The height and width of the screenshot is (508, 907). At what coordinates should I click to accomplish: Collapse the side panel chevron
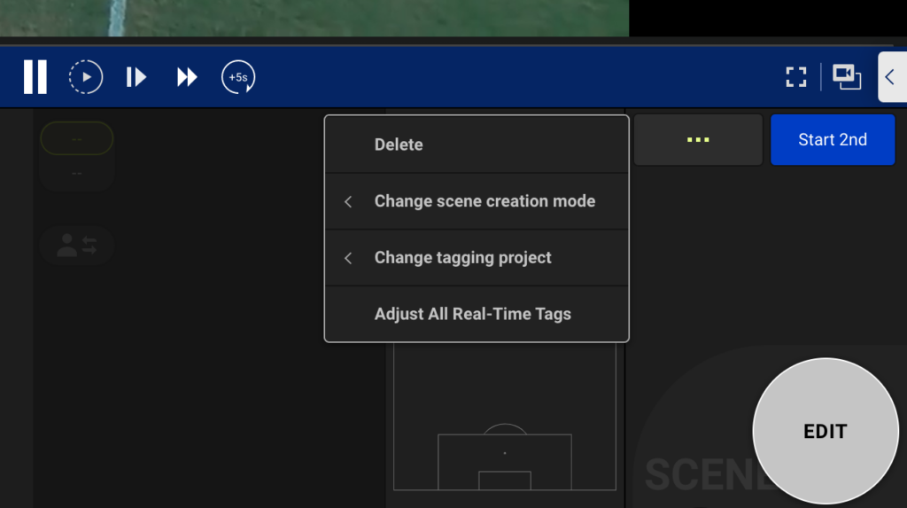pos(891,77)
